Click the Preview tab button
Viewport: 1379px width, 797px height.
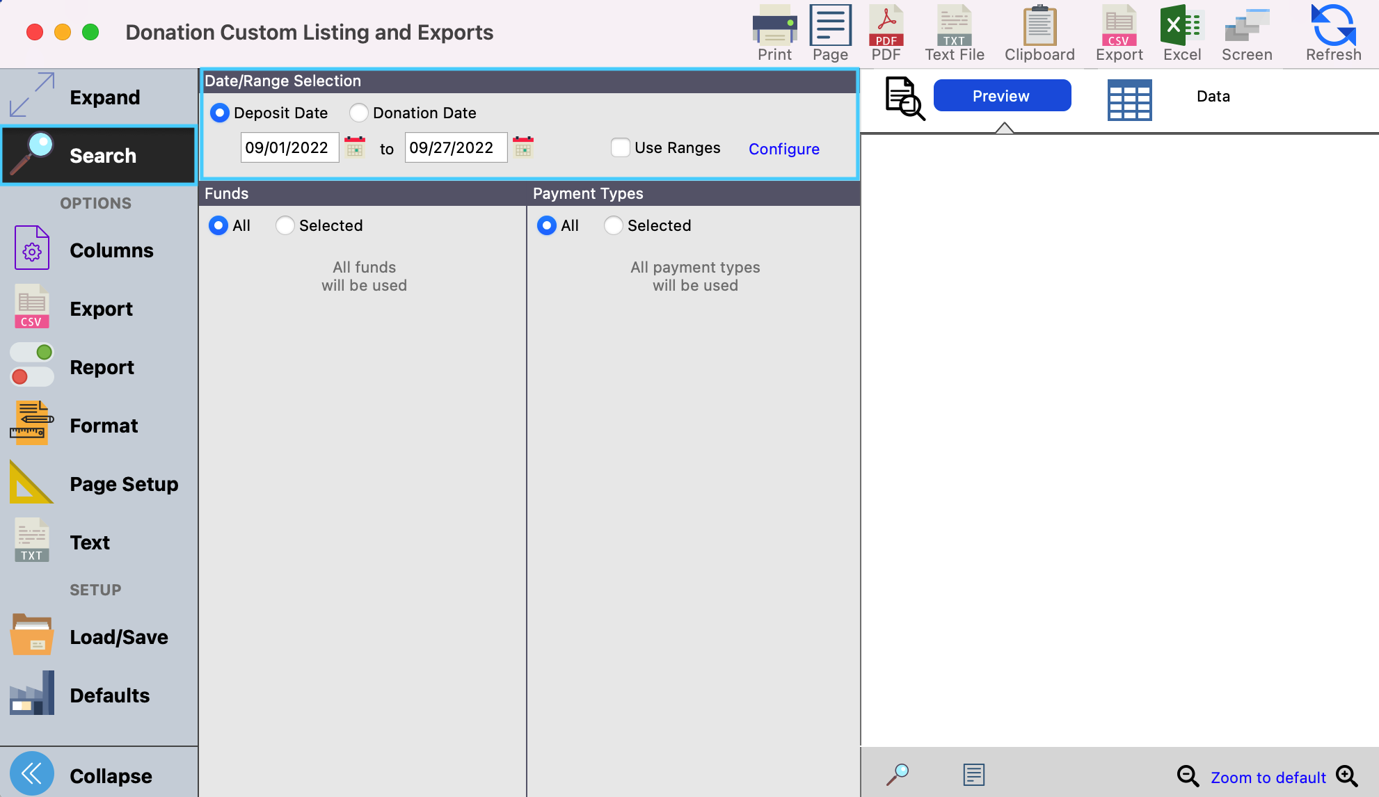coord(1001,96)
